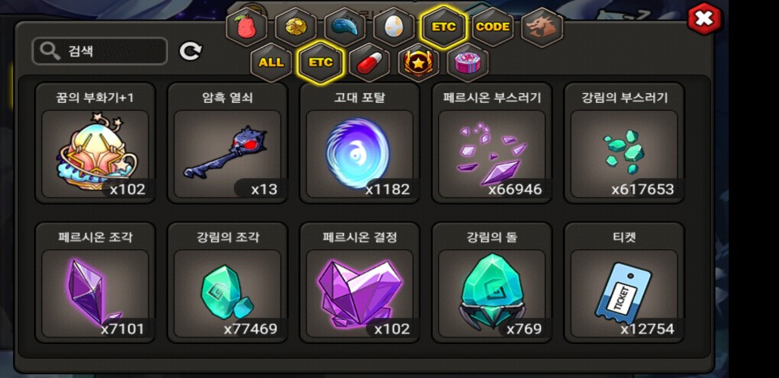Open the top ETC category tab
The height and width of the screenshot is (378, 779).
444,28
